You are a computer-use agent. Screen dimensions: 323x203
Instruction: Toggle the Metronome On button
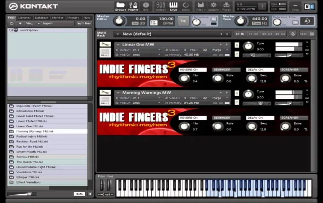(x=214, y=19)
